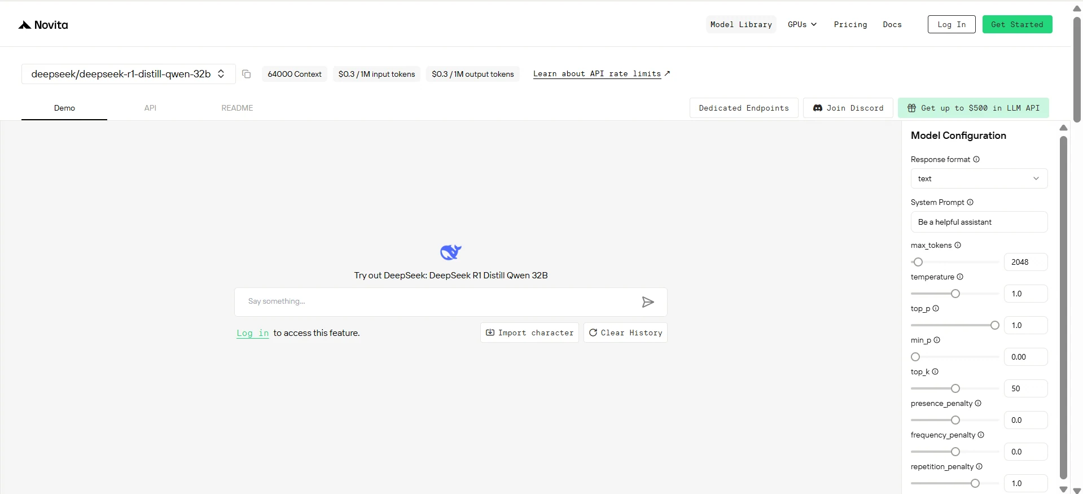Screen dimensions: 1083x494
Task: Expand the GPUs dropdown menu
Action: pos(802,24)
